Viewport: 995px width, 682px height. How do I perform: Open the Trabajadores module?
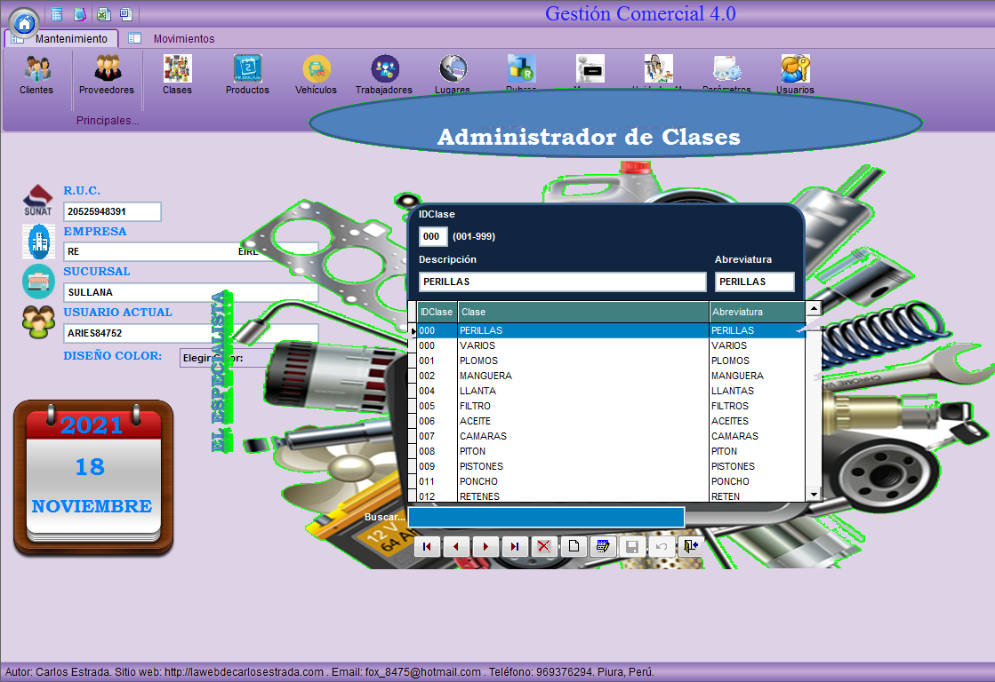(x=384, y=74)
